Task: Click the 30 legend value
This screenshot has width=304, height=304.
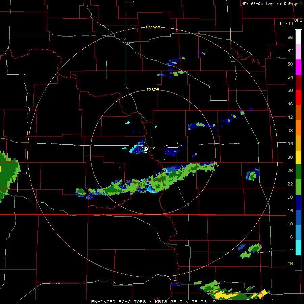Action: coord(290,157)
